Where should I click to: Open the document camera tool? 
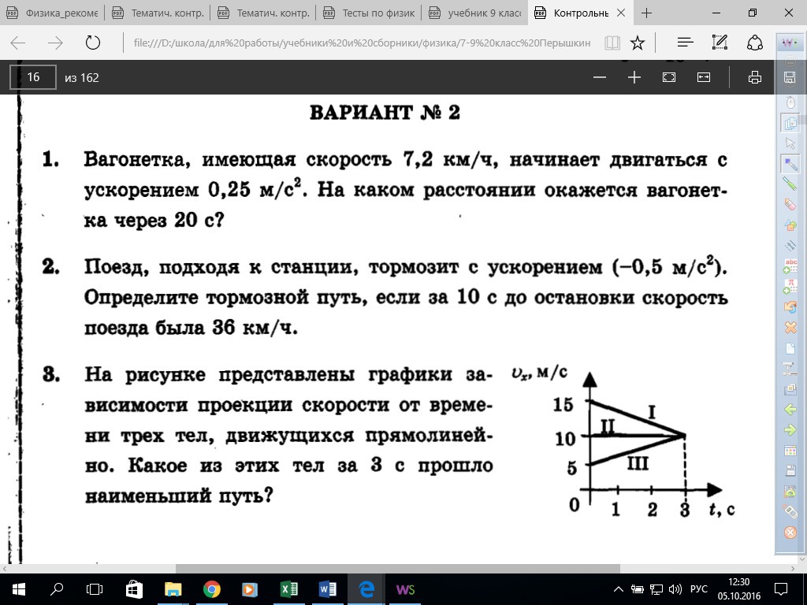click(790, 369)
